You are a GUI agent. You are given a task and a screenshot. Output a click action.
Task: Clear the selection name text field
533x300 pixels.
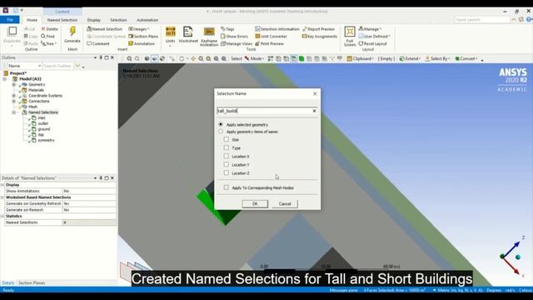[x=314, y=111]
